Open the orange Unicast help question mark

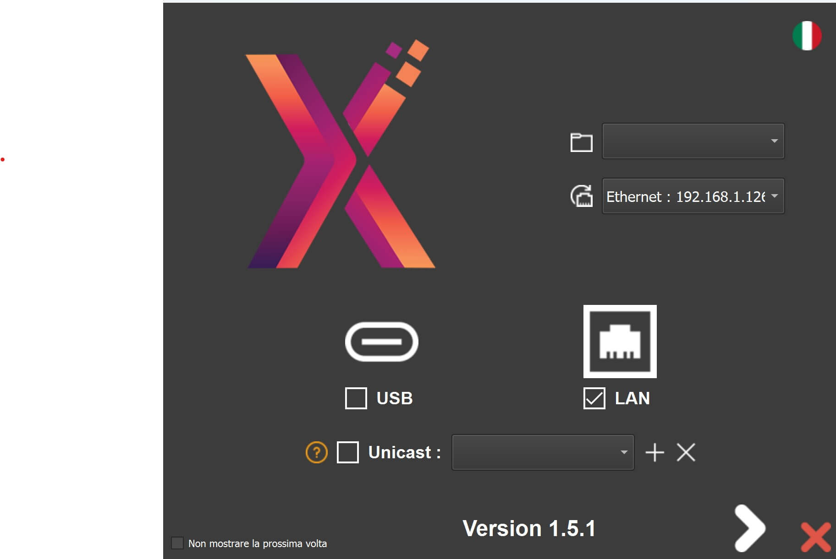pos(316,452)
